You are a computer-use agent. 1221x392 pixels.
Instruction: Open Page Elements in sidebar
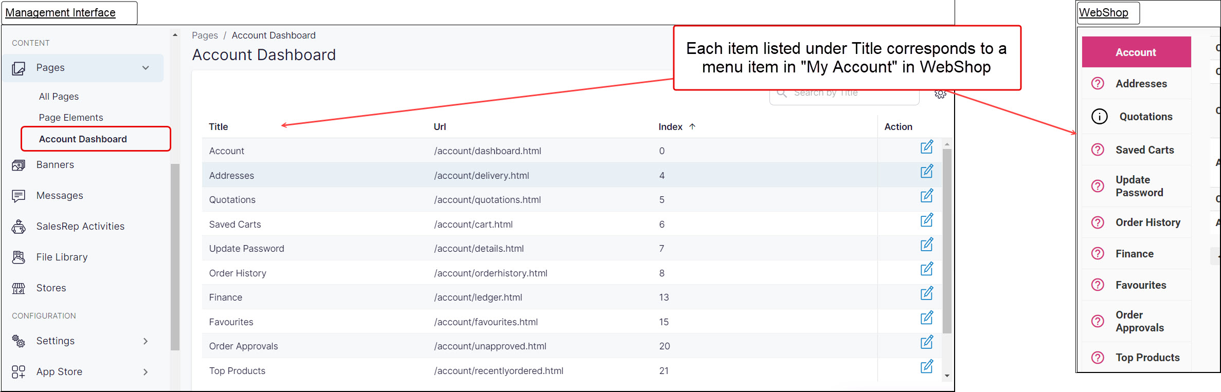pos(71,118)
